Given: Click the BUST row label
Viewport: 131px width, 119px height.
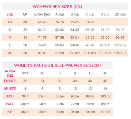Looking at the screenshot, I should click(x=10, y=96).
